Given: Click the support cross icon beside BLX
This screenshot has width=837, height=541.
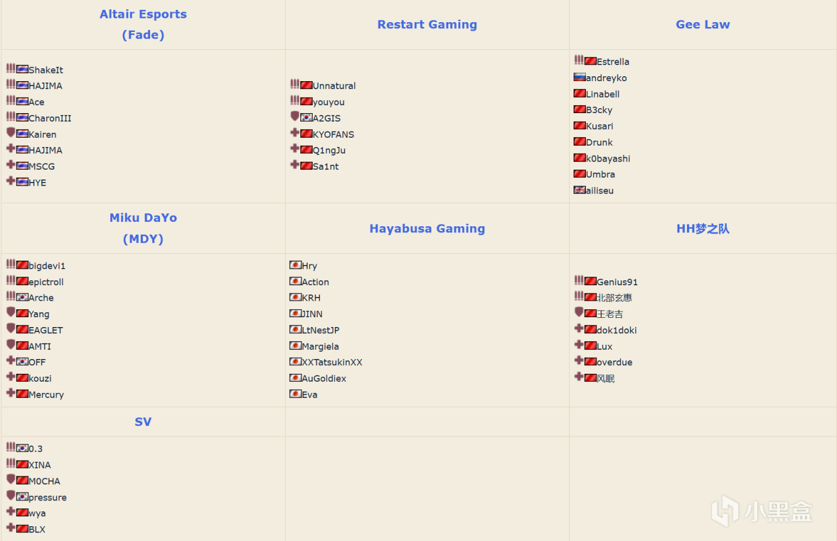Looking at the screenshot, I should (10, 527).
